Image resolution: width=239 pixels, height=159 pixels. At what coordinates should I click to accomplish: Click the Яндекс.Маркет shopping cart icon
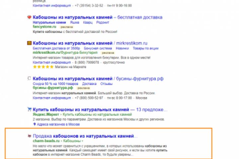click(29, 109)
